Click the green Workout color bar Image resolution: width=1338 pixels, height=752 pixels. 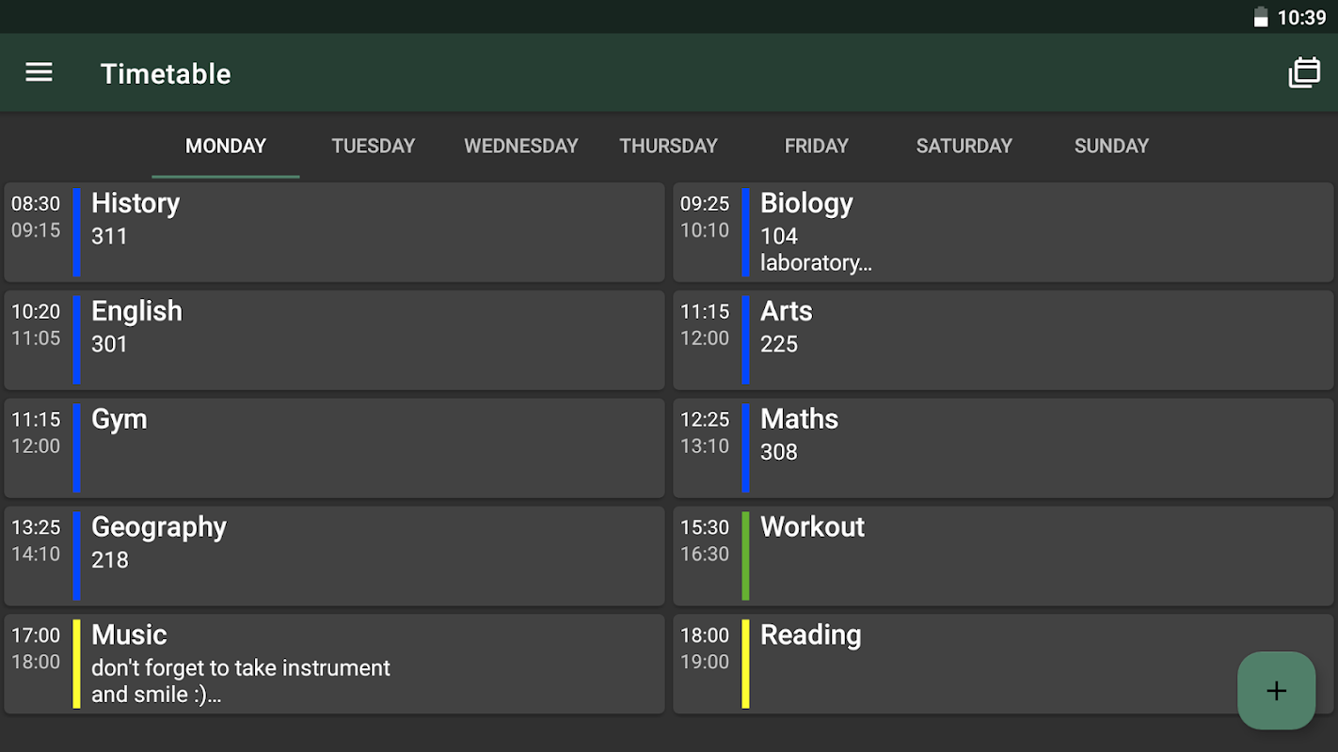(745, 556)
